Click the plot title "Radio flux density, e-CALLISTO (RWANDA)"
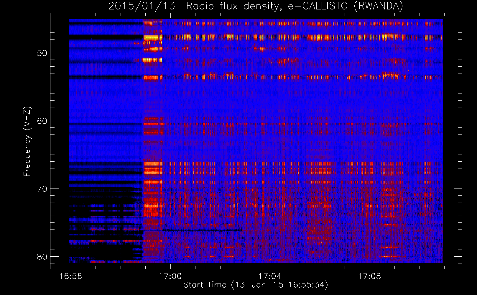 (x=295, y=6)
